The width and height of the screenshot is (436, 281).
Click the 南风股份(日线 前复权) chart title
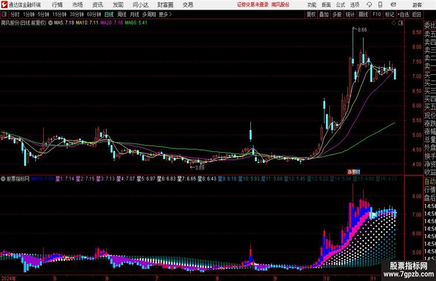(x=24, y=23)
